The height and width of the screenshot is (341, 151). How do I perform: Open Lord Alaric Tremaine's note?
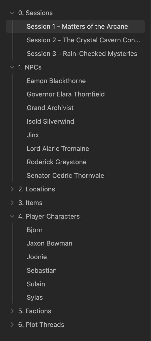coord(58,149)
